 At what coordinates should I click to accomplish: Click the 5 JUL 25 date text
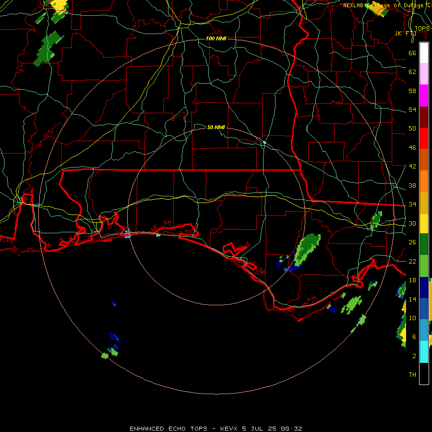tap(260, 429)
